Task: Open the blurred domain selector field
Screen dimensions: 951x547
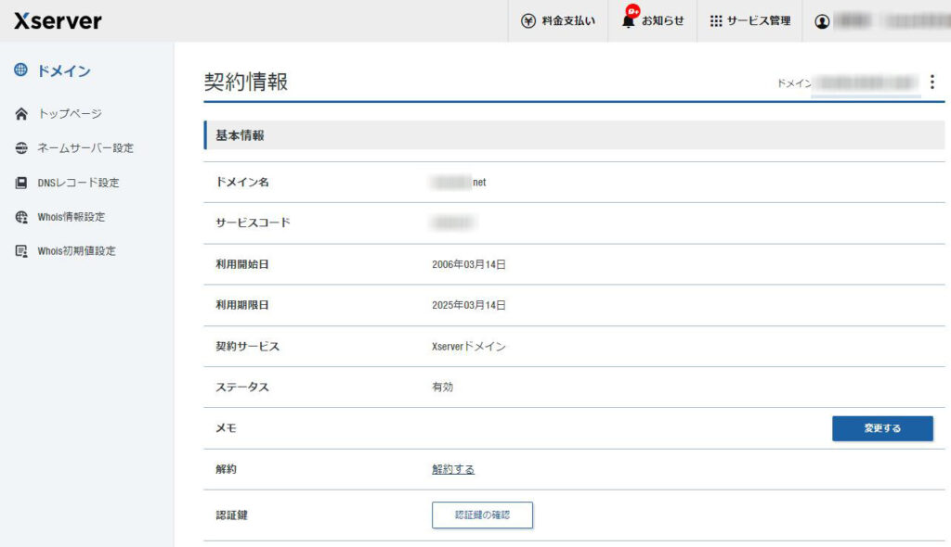Action: pyautogui.click(x=865, y=83)
